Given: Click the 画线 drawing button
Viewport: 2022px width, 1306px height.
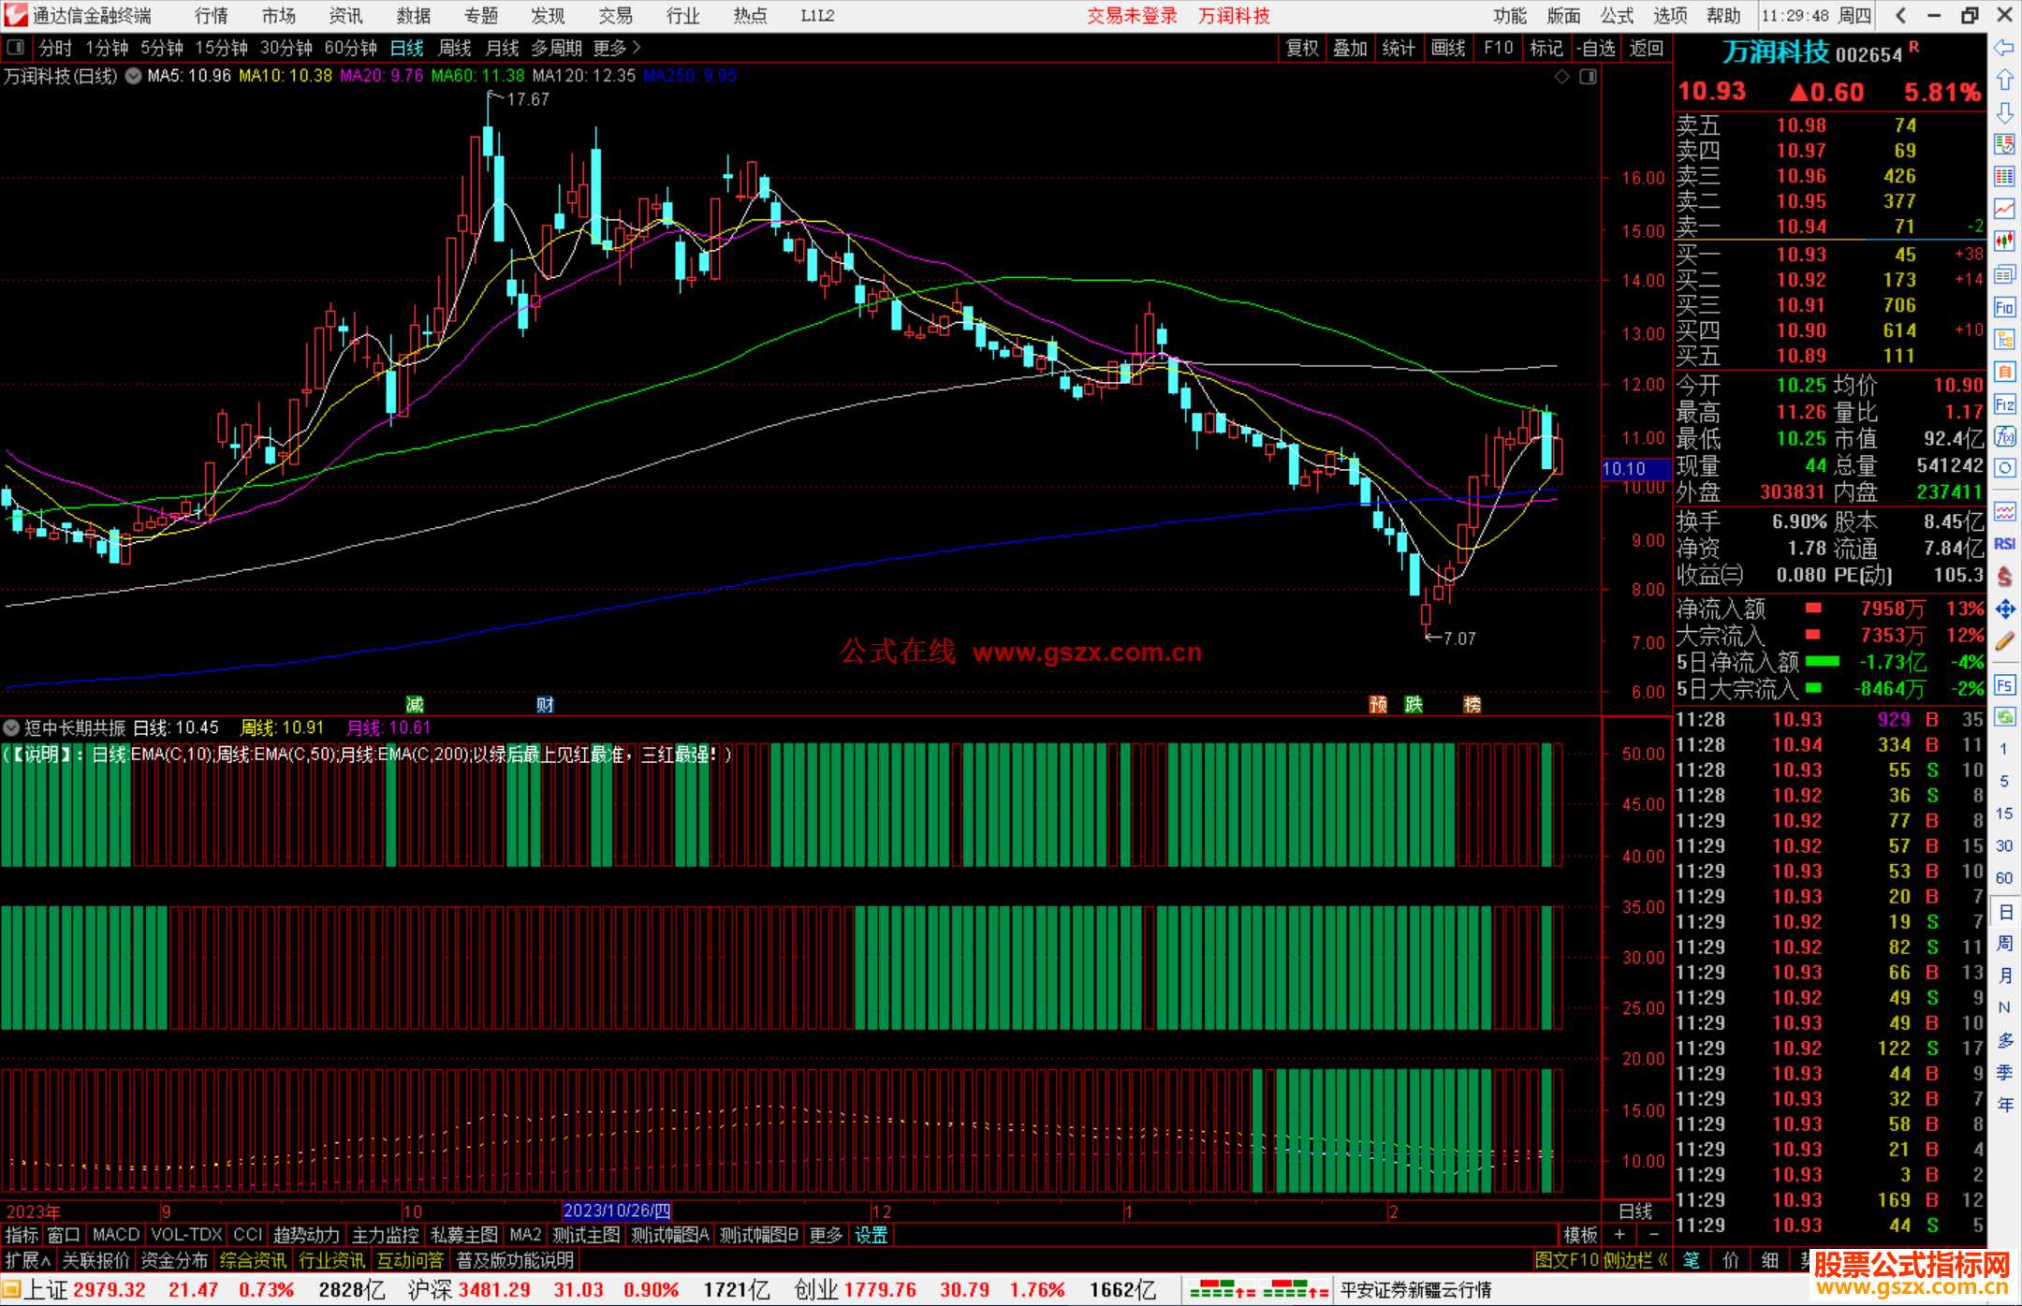Looking at the screenshot, I should (x=1448, y=48).
